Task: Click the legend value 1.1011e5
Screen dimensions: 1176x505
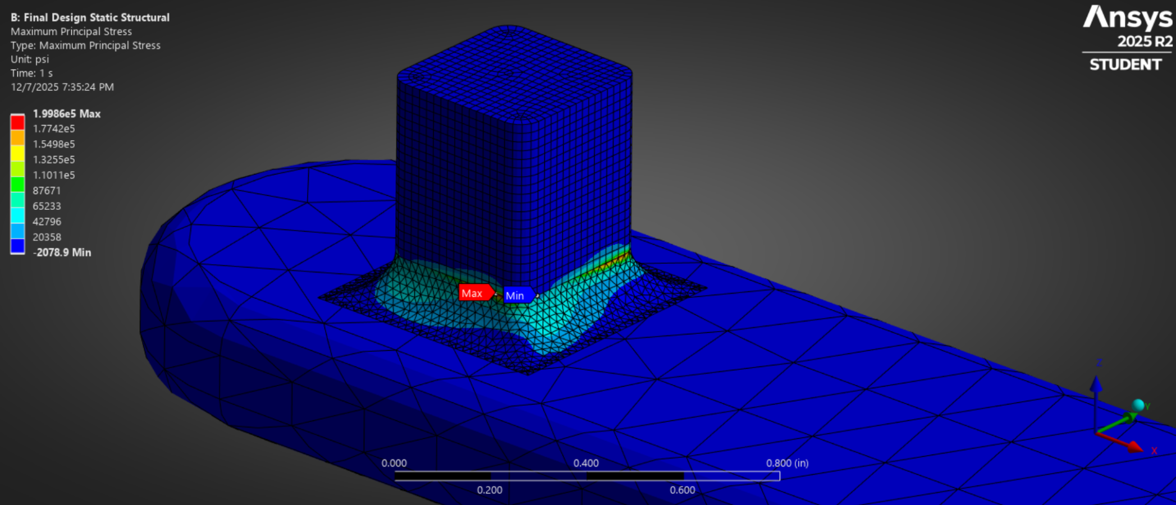Action: tap(54, 175)
